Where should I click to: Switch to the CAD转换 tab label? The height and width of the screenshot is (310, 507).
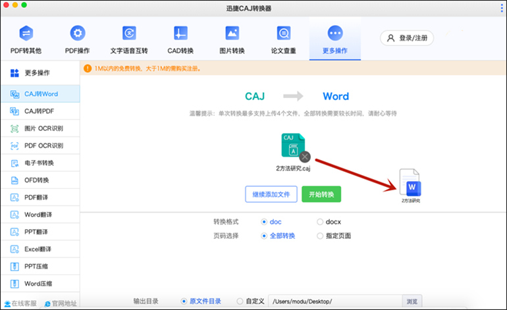[x=180, y=51]
